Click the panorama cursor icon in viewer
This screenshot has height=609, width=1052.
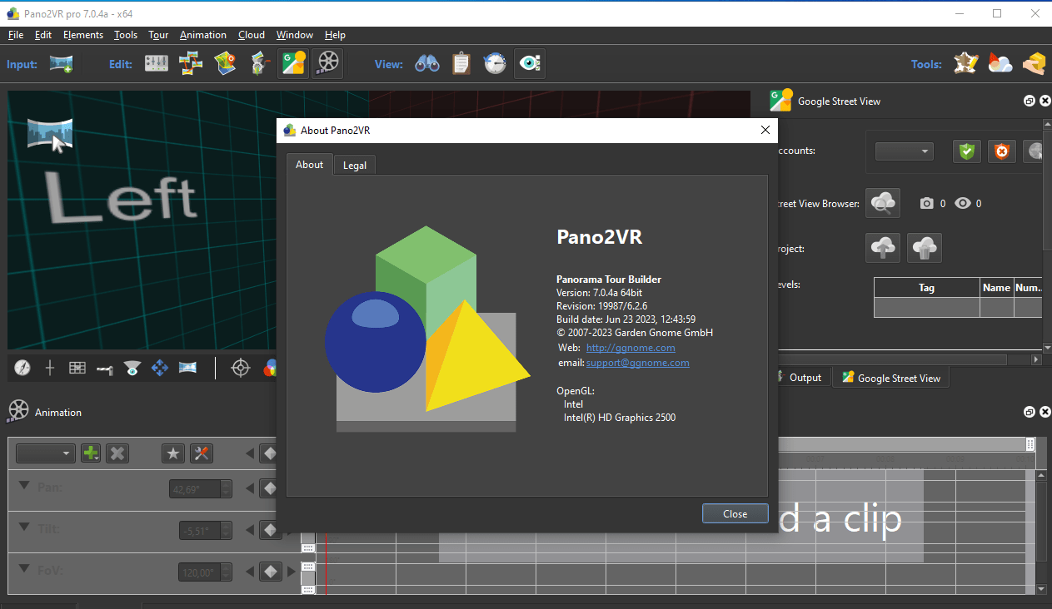[50, 135]
